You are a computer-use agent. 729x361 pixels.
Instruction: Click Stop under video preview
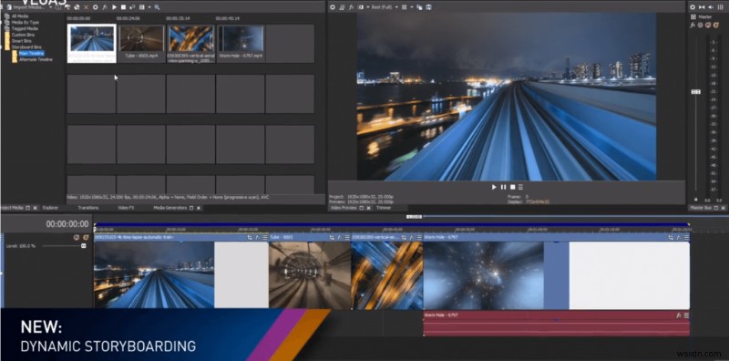[512, 187]
